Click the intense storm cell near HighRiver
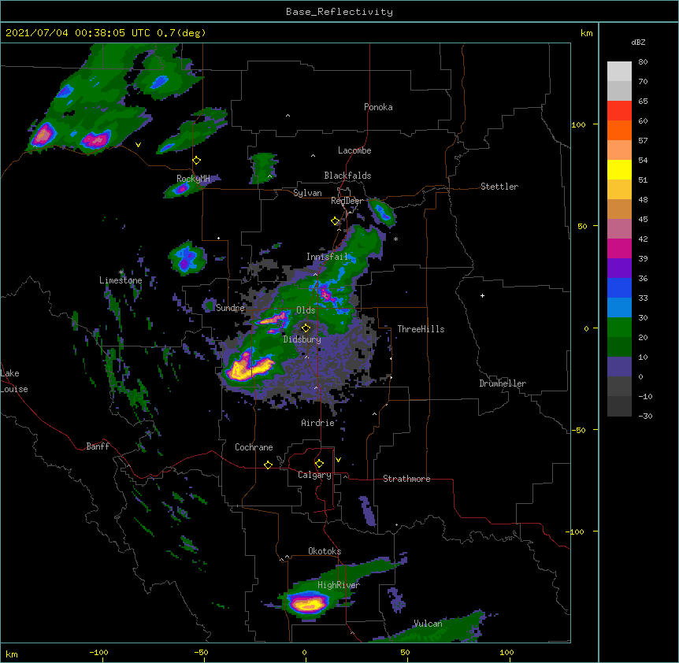Viewport: 679px width, 663px height. click(307, 603)
